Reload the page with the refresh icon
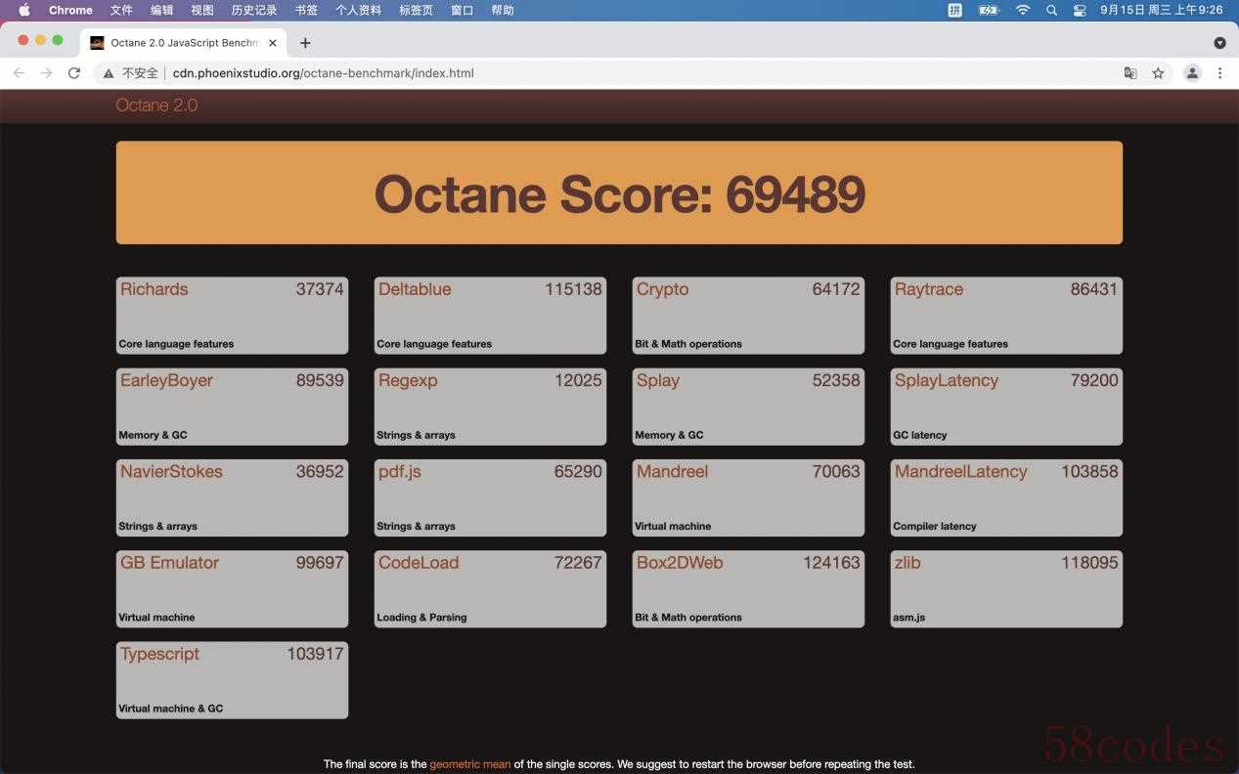This screenshot has height=774, width=1239. (73, 73)
